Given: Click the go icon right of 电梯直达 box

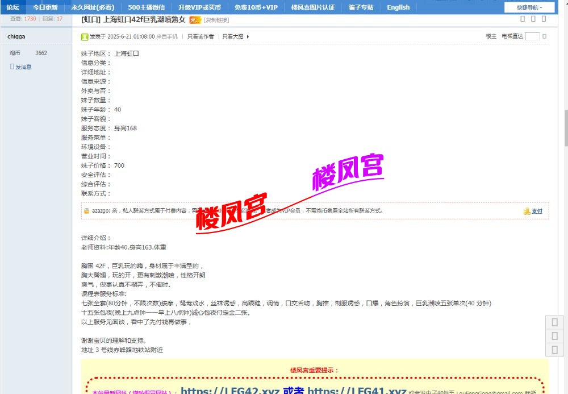Looking at the screenshot, I should coord(545,36).
